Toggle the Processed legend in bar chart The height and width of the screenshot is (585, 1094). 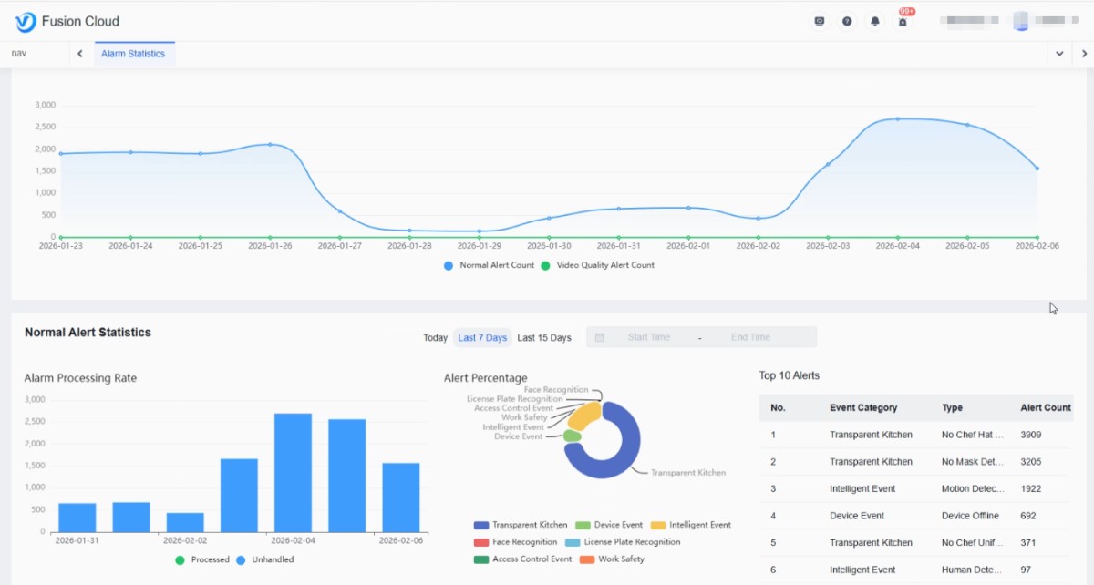click(201, 559)
